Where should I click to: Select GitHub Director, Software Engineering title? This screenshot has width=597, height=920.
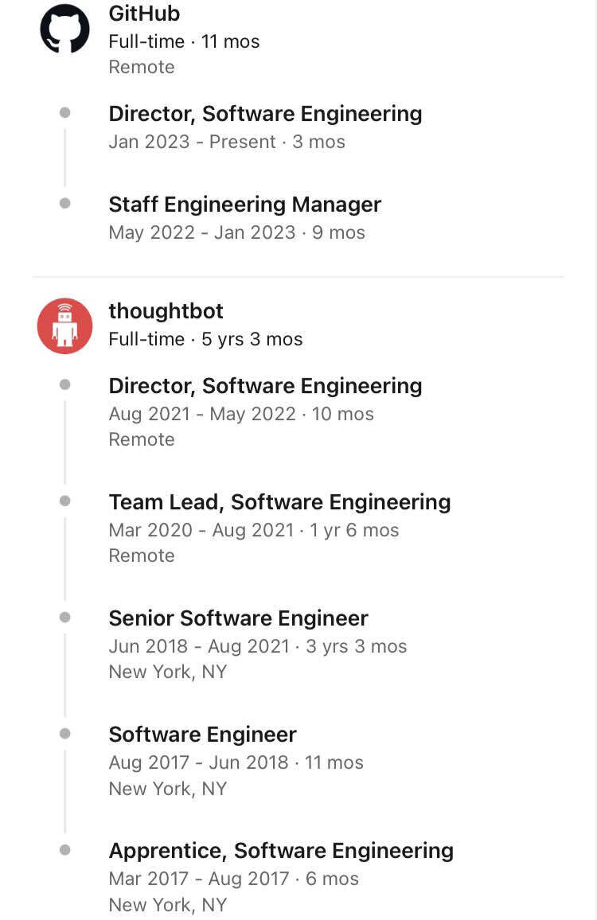pos(265,114)
